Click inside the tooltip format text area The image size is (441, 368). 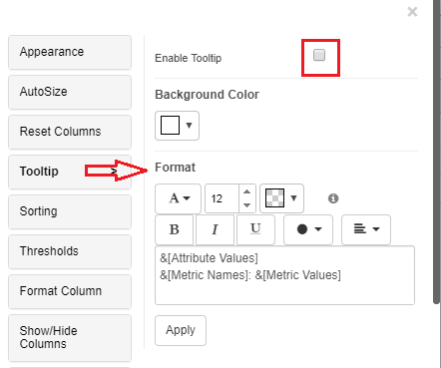(x=285, y=275)
